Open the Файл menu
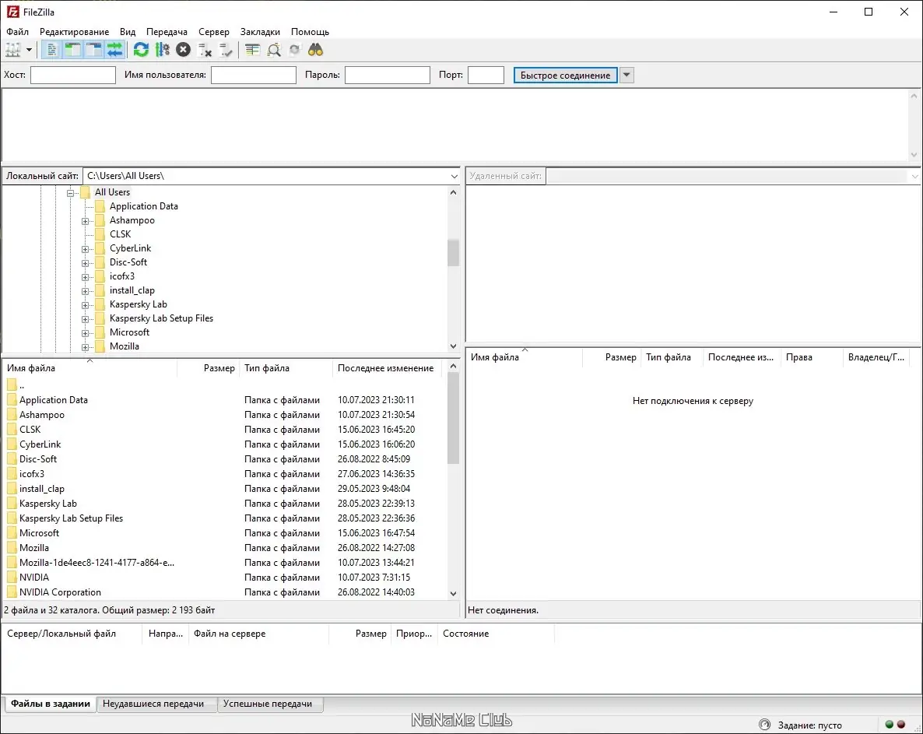 coord(18,32)
